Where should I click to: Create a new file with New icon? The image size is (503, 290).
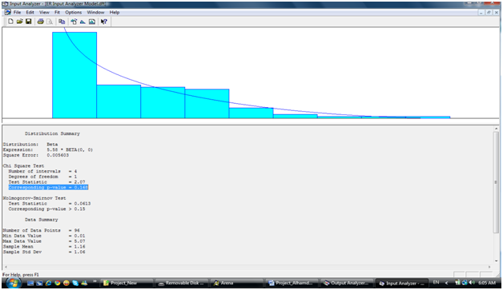pyautogui.click(x=10, y=22)
